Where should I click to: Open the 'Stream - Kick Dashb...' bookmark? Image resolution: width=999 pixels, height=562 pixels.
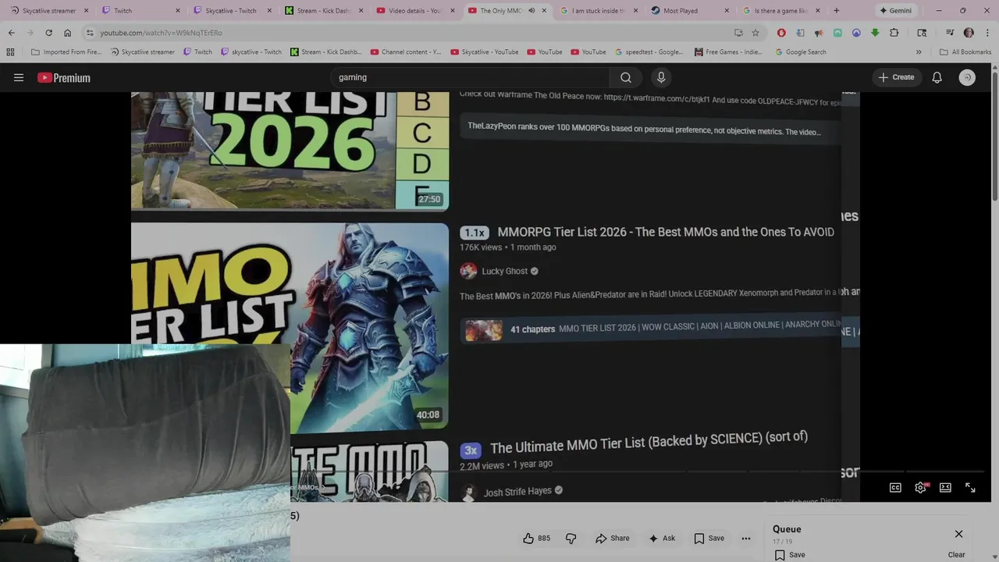point(325,52)
